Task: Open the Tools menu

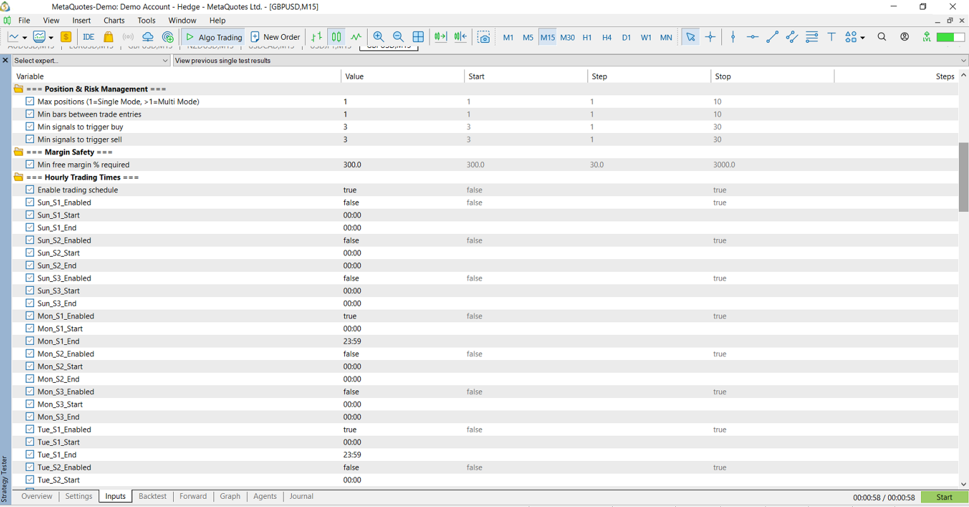Action: point(147,20)
